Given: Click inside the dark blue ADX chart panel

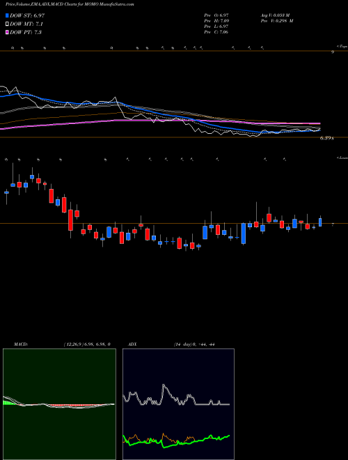Looking at the screenshot, I should 178,404.
